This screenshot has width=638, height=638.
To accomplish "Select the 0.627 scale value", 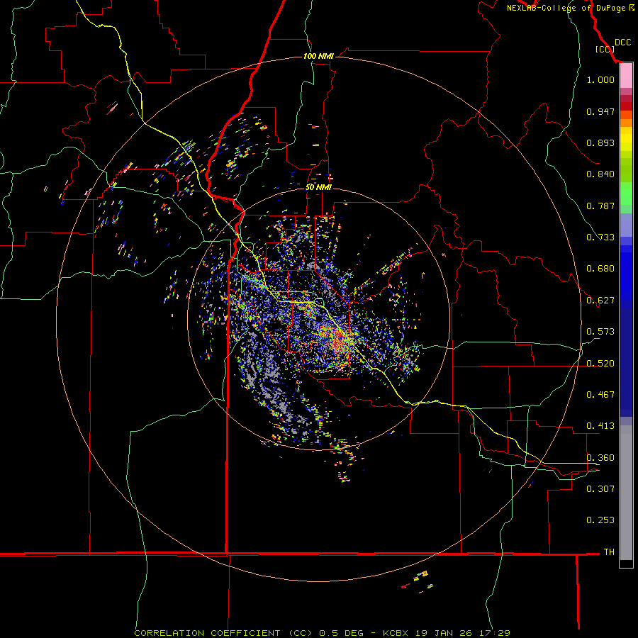I will 600,301.
